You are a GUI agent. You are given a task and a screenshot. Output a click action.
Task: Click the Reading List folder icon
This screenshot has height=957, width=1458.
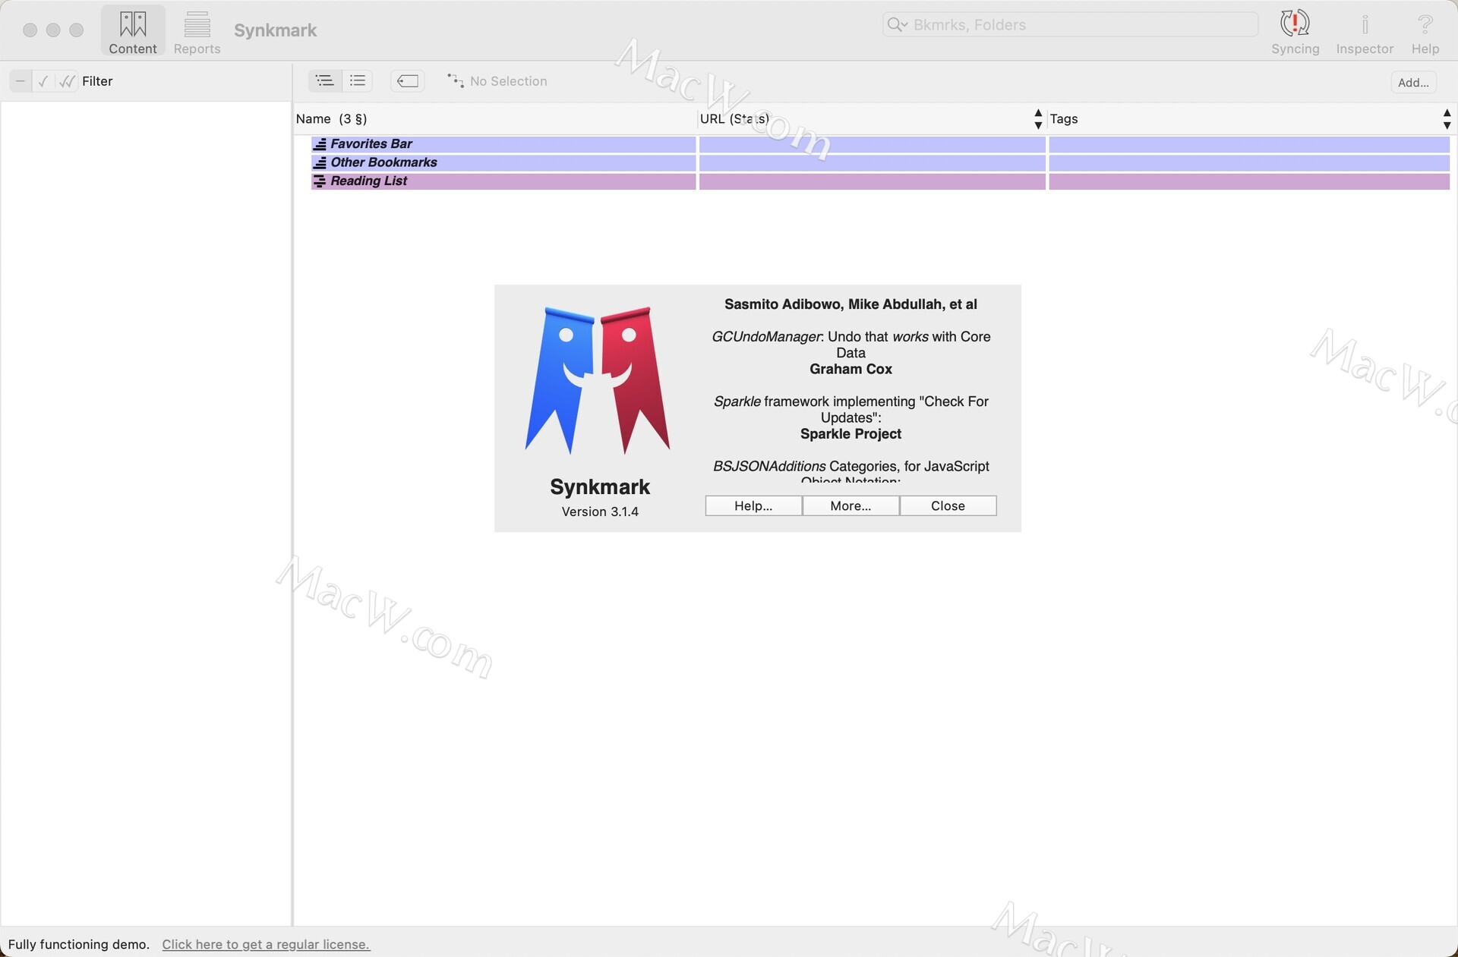[320, 181]
